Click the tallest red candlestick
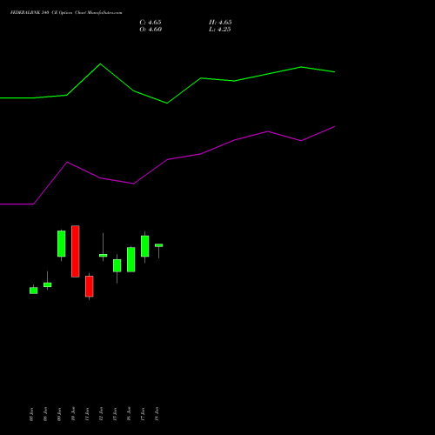Viewport: 435px width, 435px height. click(x=76, y=251)
